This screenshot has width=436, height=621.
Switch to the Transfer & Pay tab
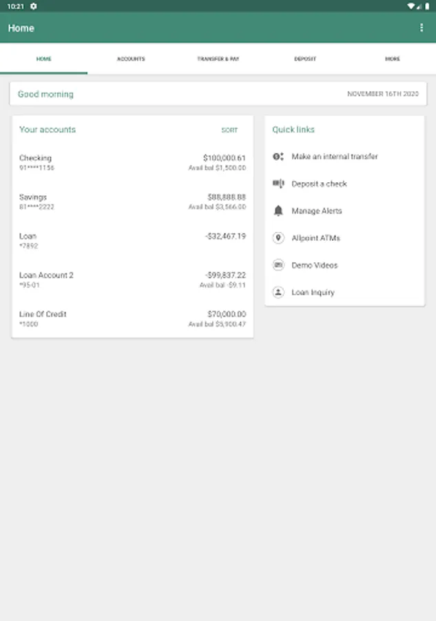218,59
